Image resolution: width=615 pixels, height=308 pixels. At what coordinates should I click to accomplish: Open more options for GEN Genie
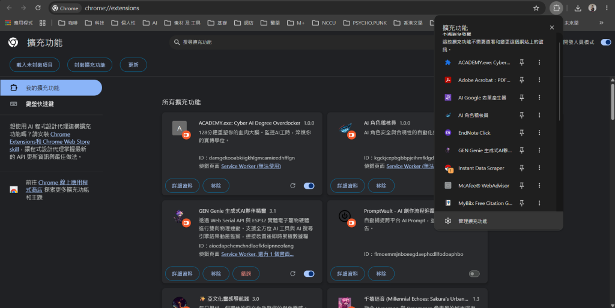539,150
